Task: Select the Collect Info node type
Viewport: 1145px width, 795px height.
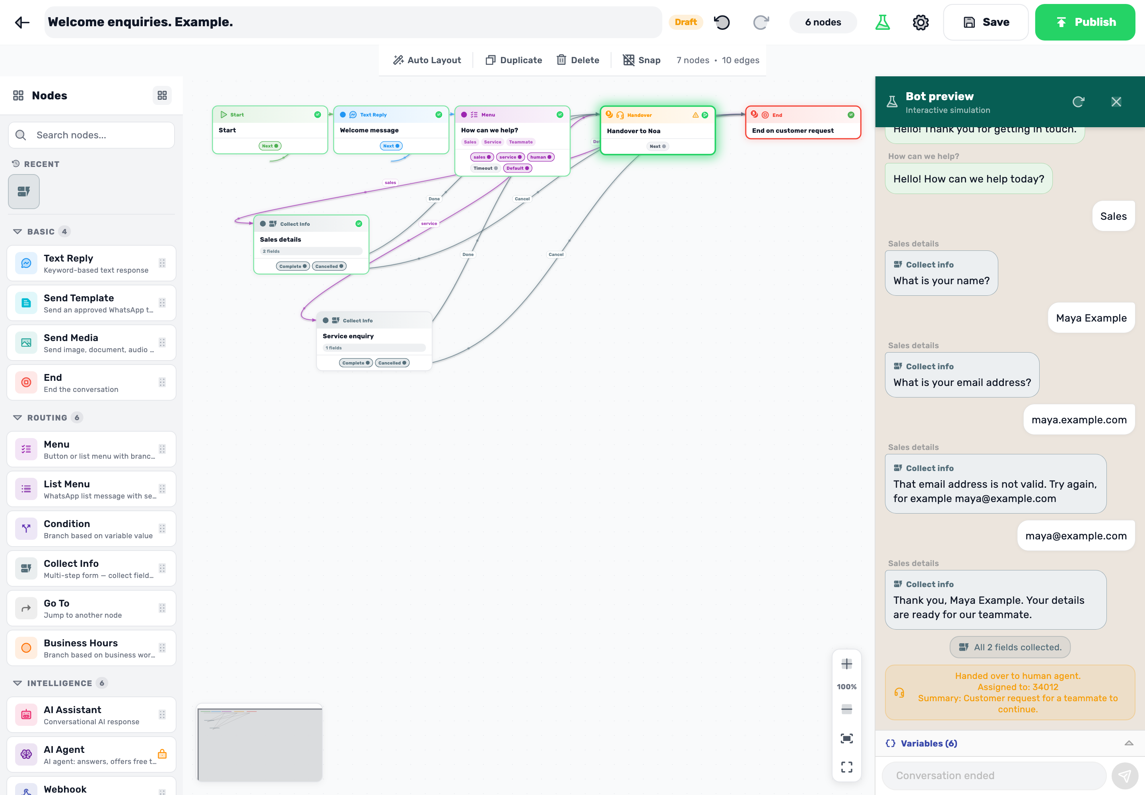Action: pos(92,568)
